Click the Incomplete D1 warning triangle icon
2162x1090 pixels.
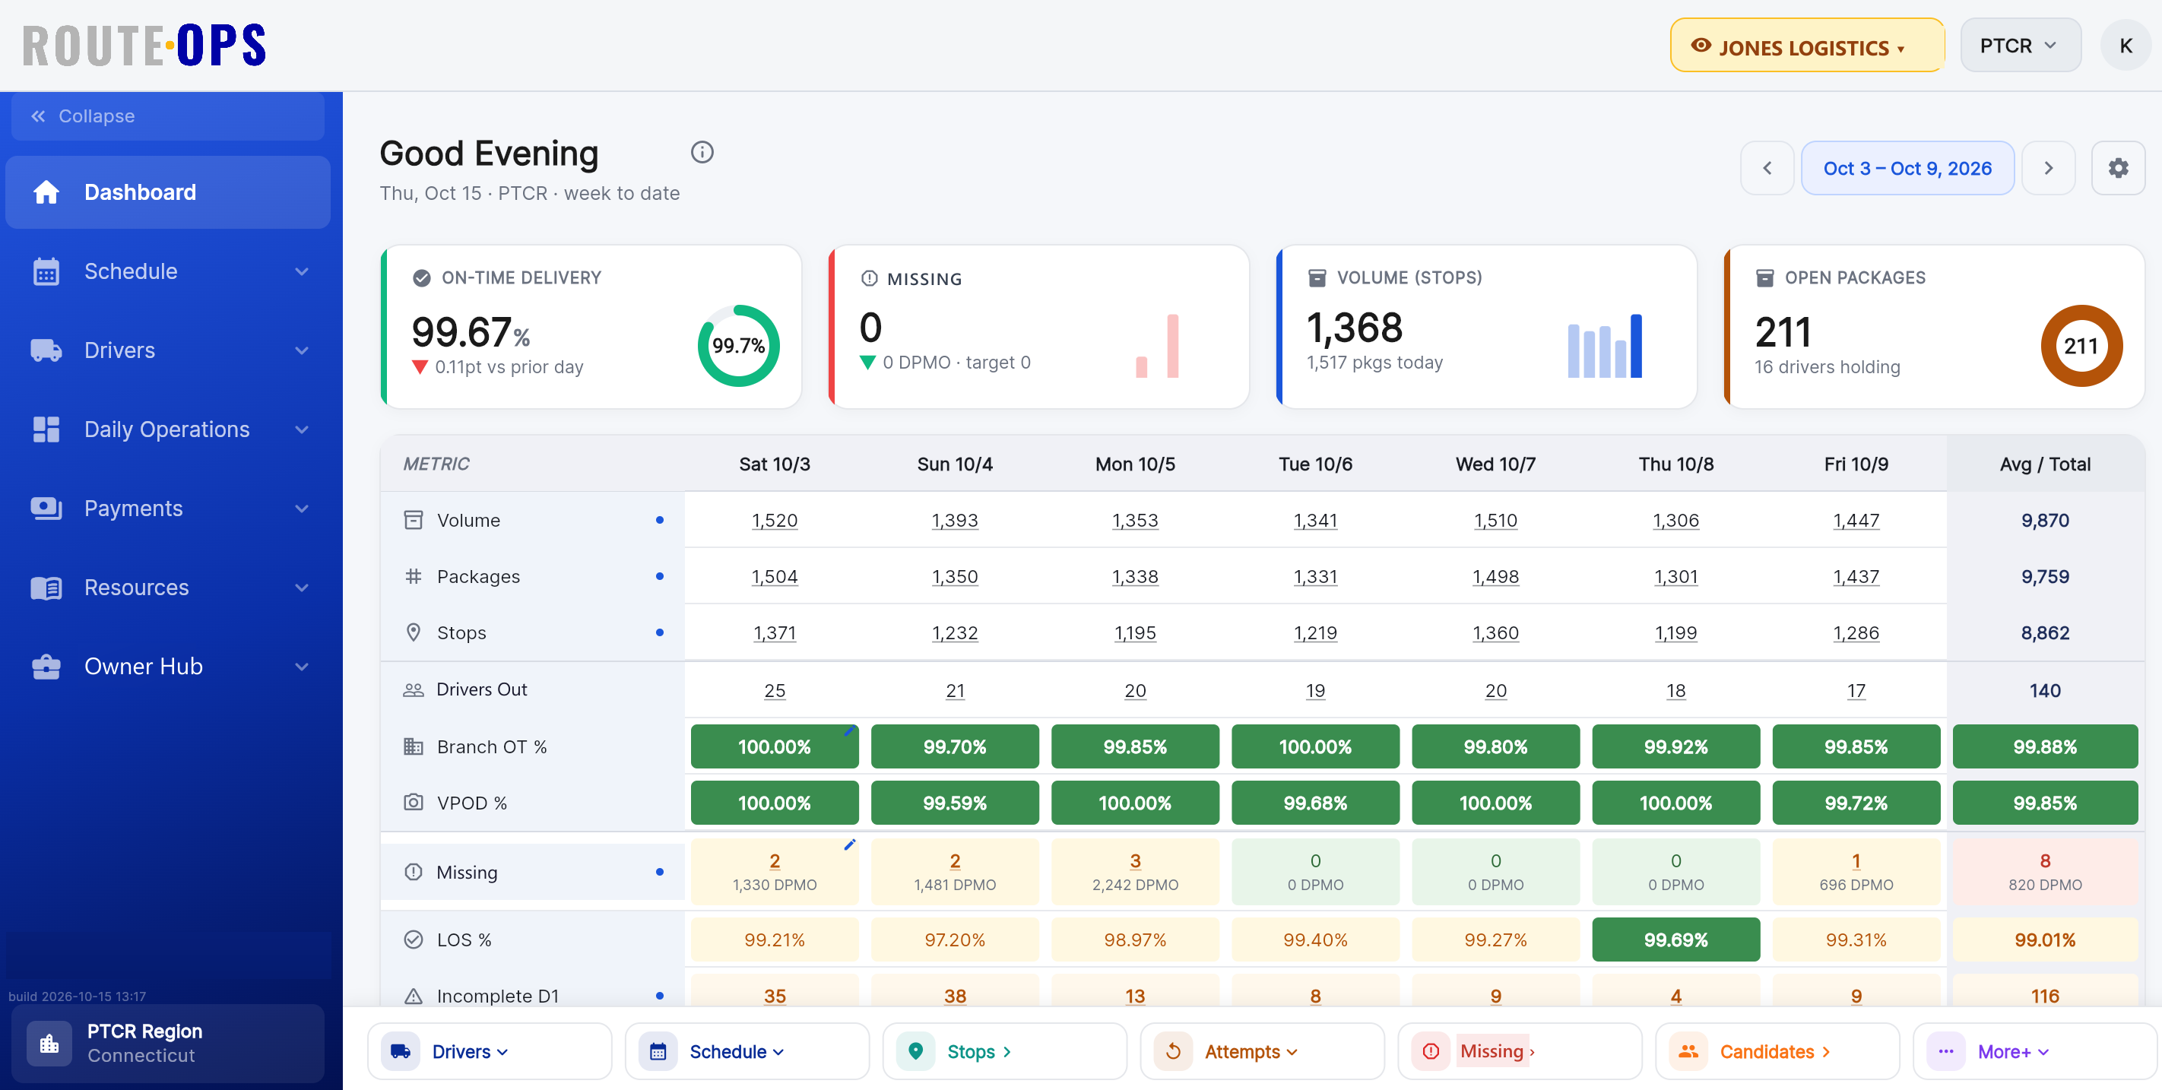coord(413,996)
